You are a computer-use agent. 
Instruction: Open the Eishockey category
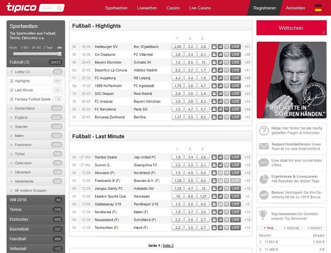pos(36,219)
